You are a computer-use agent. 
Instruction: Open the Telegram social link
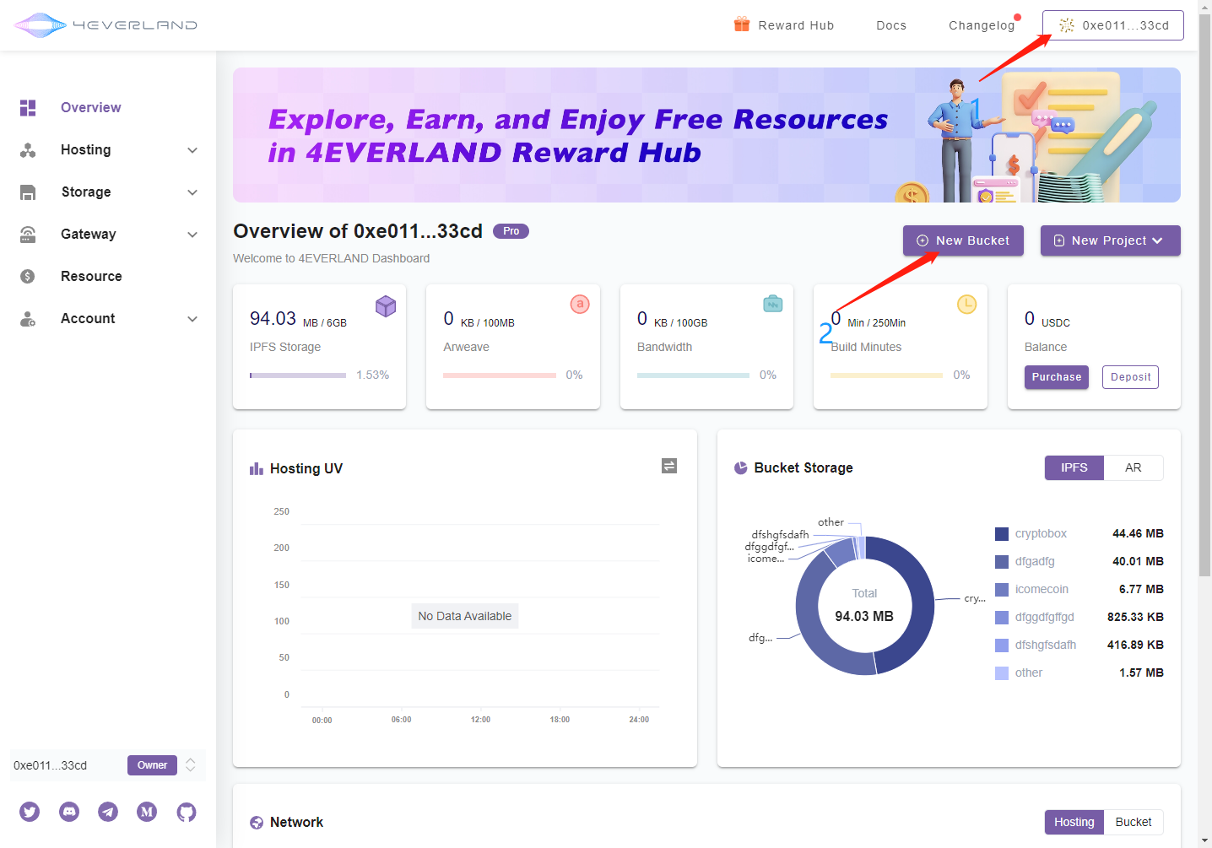(x=108, y=812)
